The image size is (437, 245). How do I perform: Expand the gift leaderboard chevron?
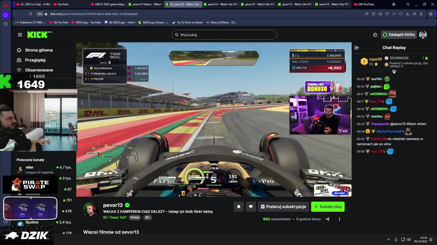(x=394, y=72)
